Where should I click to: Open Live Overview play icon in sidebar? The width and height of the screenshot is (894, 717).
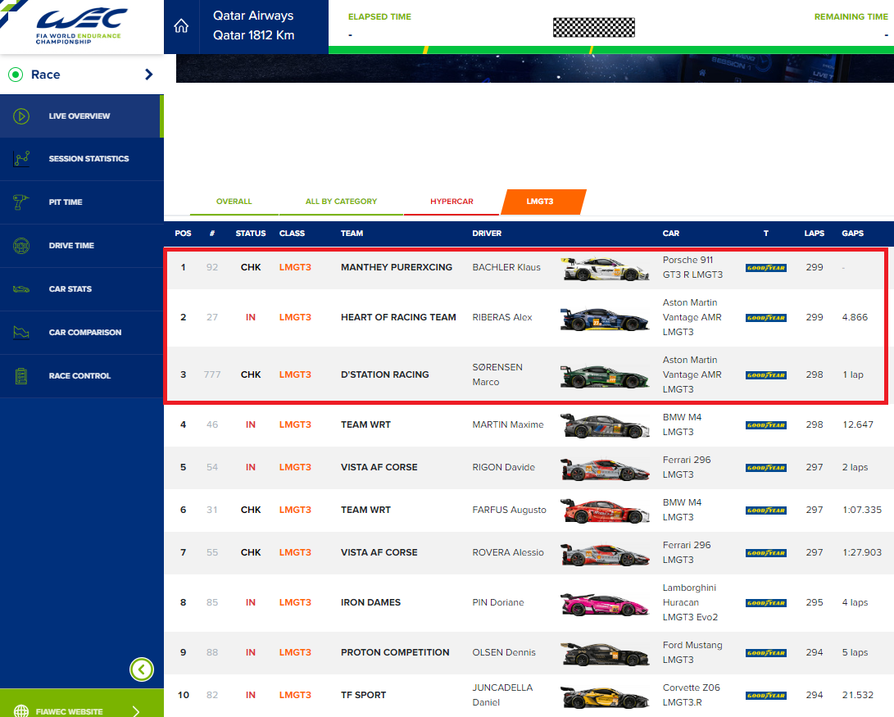pyautogui.click(x=22, y=116)
